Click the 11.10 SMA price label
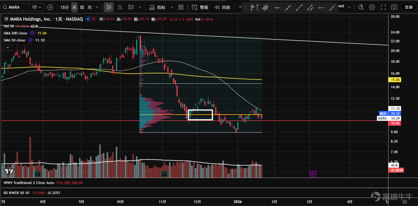The width and height of the screenshot is (418, 206). pos(395,109)
